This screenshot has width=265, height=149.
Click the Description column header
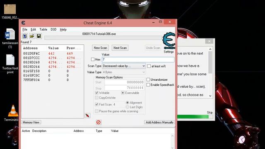click(x=39, y=131)
